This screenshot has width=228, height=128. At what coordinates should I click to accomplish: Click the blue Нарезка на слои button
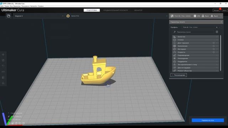click(208, 120)
